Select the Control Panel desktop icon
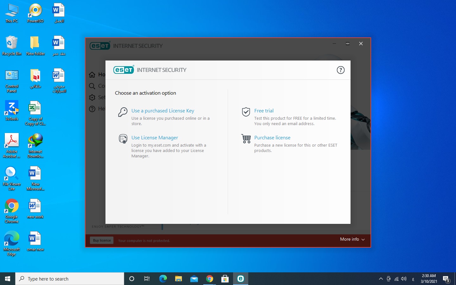Image resolution: width=456 pixels, height=285 pixels. coord(12,81)
